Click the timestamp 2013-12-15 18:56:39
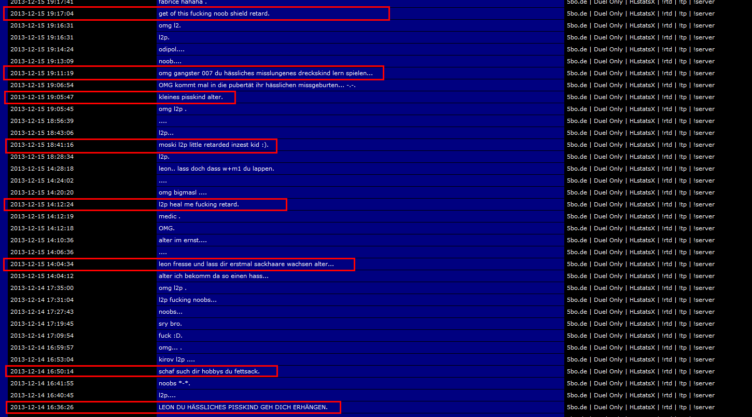 (x=42, y=121)
